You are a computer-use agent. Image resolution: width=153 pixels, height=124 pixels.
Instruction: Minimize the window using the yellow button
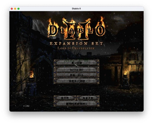point(15,9)
